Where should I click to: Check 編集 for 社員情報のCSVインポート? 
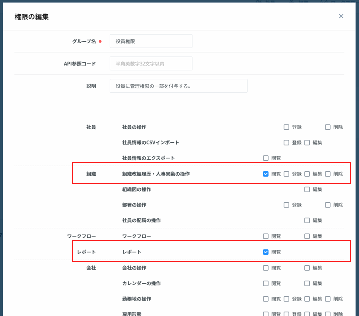307,143
